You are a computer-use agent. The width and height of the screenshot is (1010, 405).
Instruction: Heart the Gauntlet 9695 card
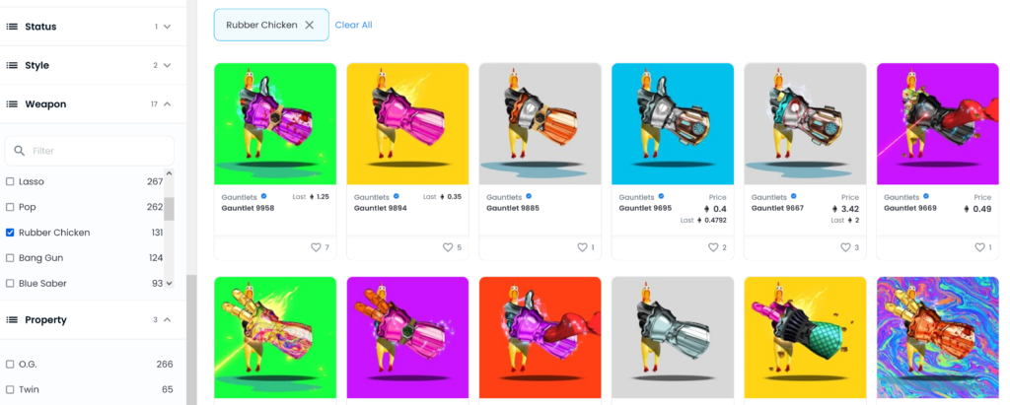pyautogui.click(x=713, y=247)
